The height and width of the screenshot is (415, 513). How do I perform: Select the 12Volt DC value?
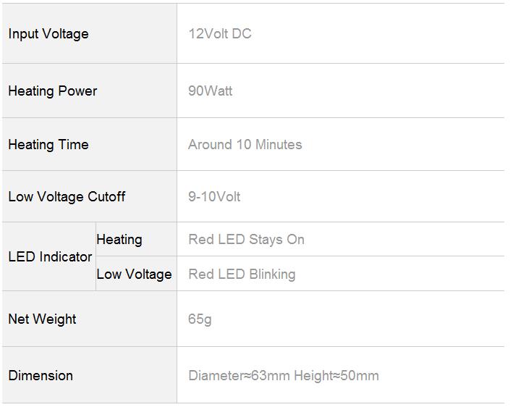click(x=220, y=34)
